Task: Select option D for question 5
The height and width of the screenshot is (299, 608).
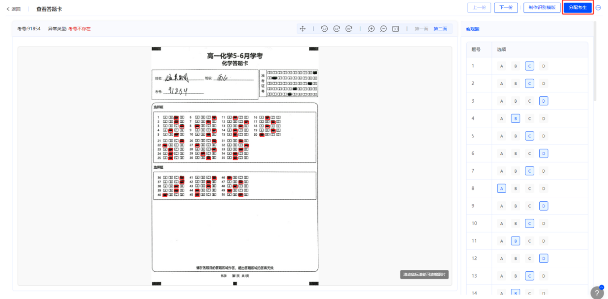Action: [x=544, y=136]
